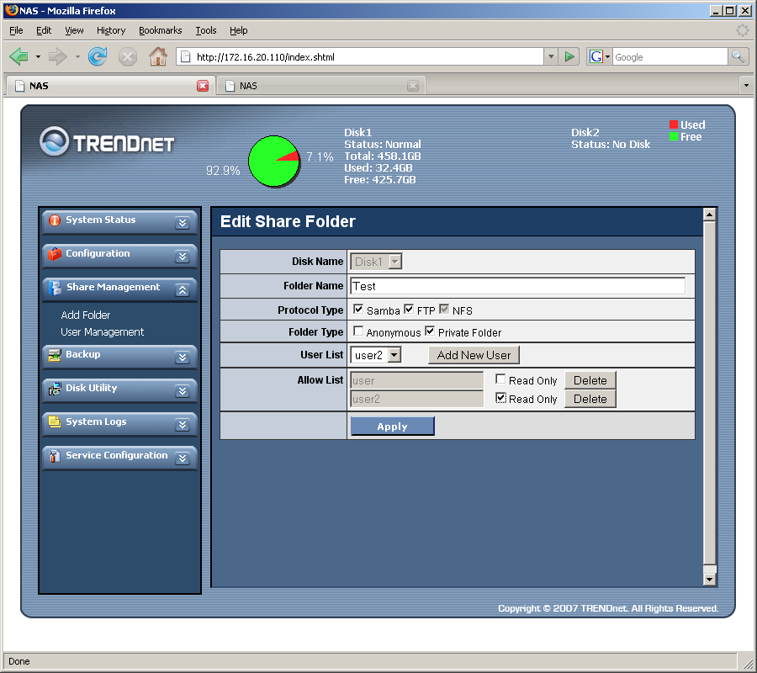Click the Service Configuration icon
This screenshot has height=673, width=757.
click(x=55, y=456)
